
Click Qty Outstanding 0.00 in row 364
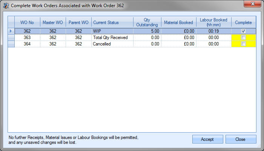[x=147, y=44]
